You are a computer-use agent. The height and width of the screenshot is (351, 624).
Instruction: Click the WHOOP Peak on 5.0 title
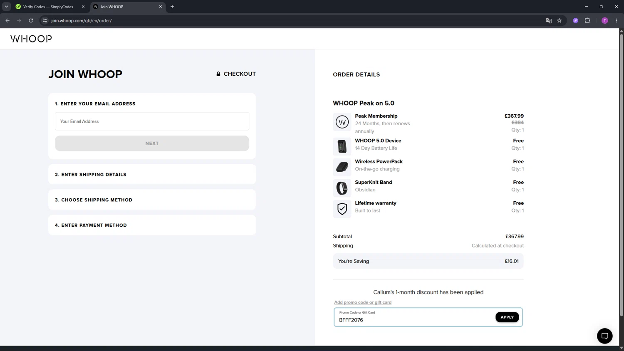pyautogui.click(x=364, y=103)
